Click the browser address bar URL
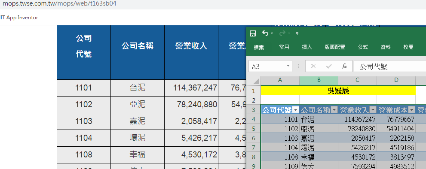This screenshot has width=426, height=169. click(x=59, y=4)
